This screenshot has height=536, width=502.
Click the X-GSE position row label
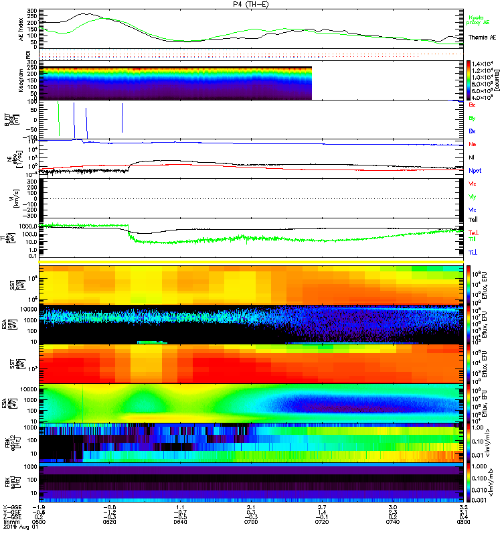click(x=12, y=507)
